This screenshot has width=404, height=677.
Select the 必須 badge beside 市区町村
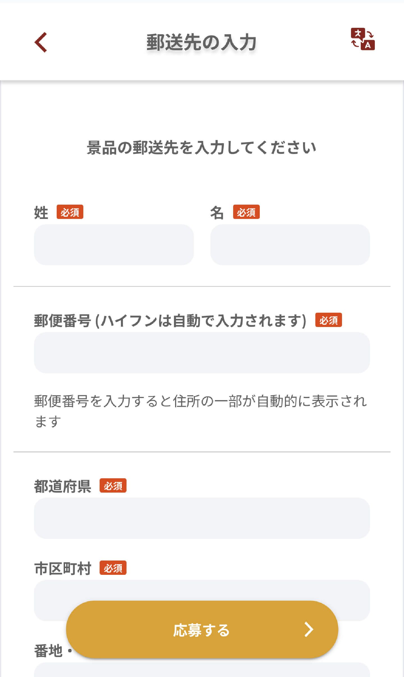click(113, 568)
